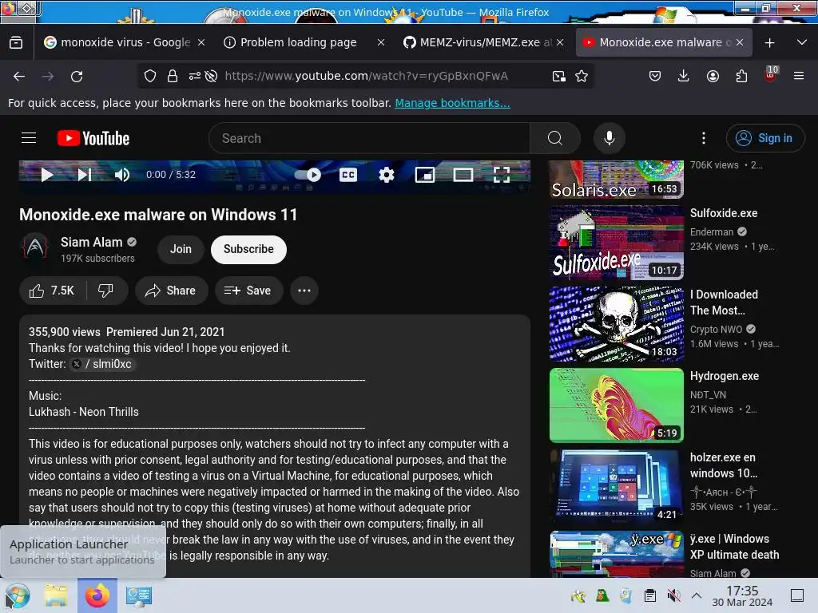Expand hidden system tray icons arrow
This screenshot has height=613, width=818.
tap(697, 595)
